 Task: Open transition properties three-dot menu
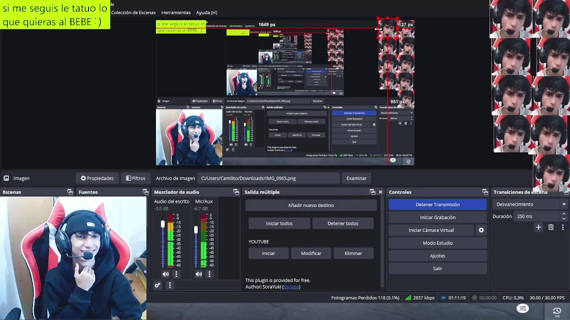point(562,228)
